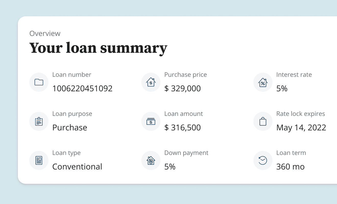Select the house-with-dollar Purchase price icon

(151, 82)
